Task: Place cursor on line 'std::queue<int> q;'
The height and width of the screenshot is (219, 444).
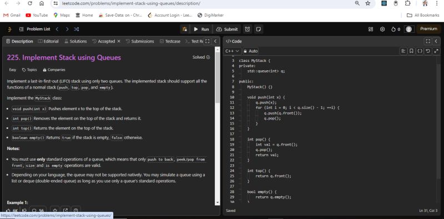Action: coord(266,71)
